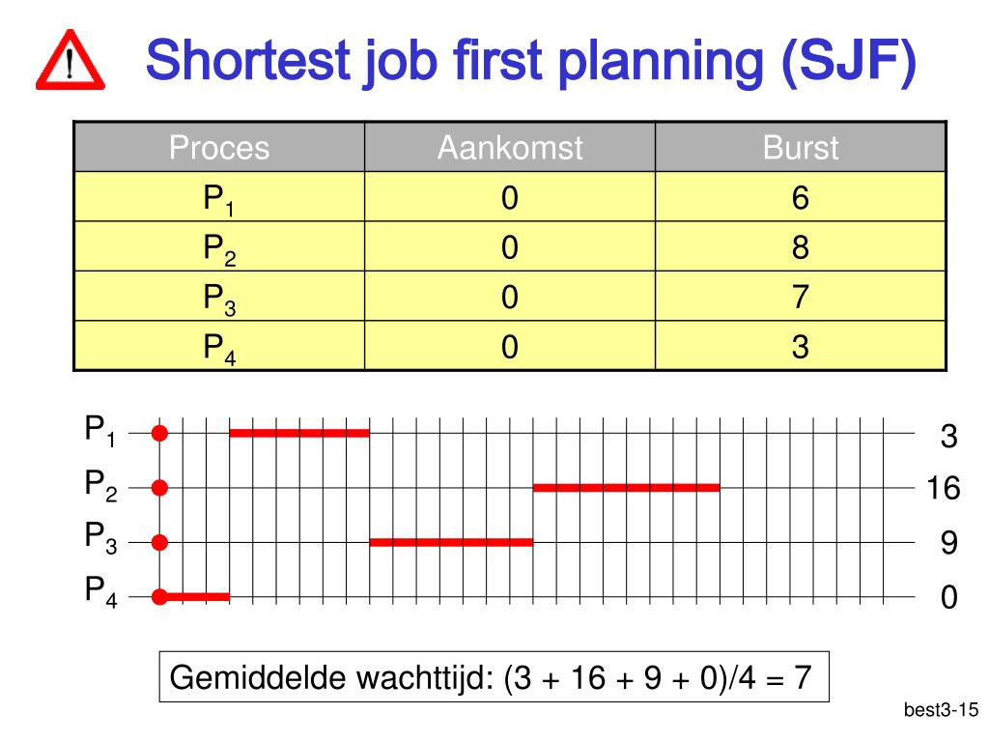Click the red arrival dot for P4

159,597
